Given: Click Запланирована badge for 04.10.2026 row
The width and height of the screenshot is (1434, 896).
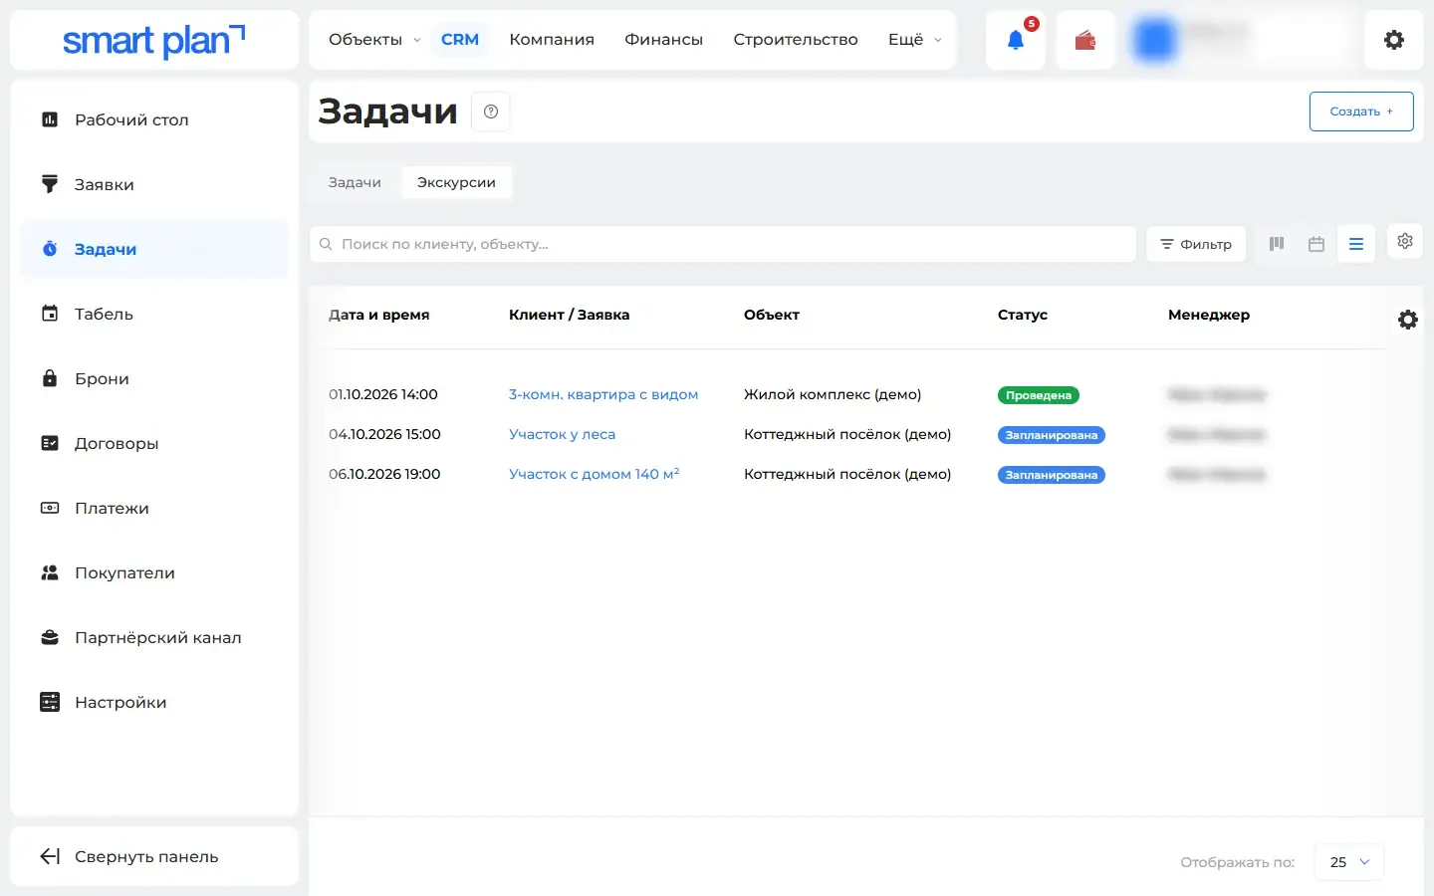Looking at the screenshot, I should [x=1052, y=435].
